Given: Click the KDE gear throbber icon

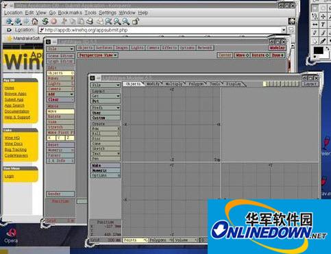Looking at the screenshot, I should pos(291,21).
